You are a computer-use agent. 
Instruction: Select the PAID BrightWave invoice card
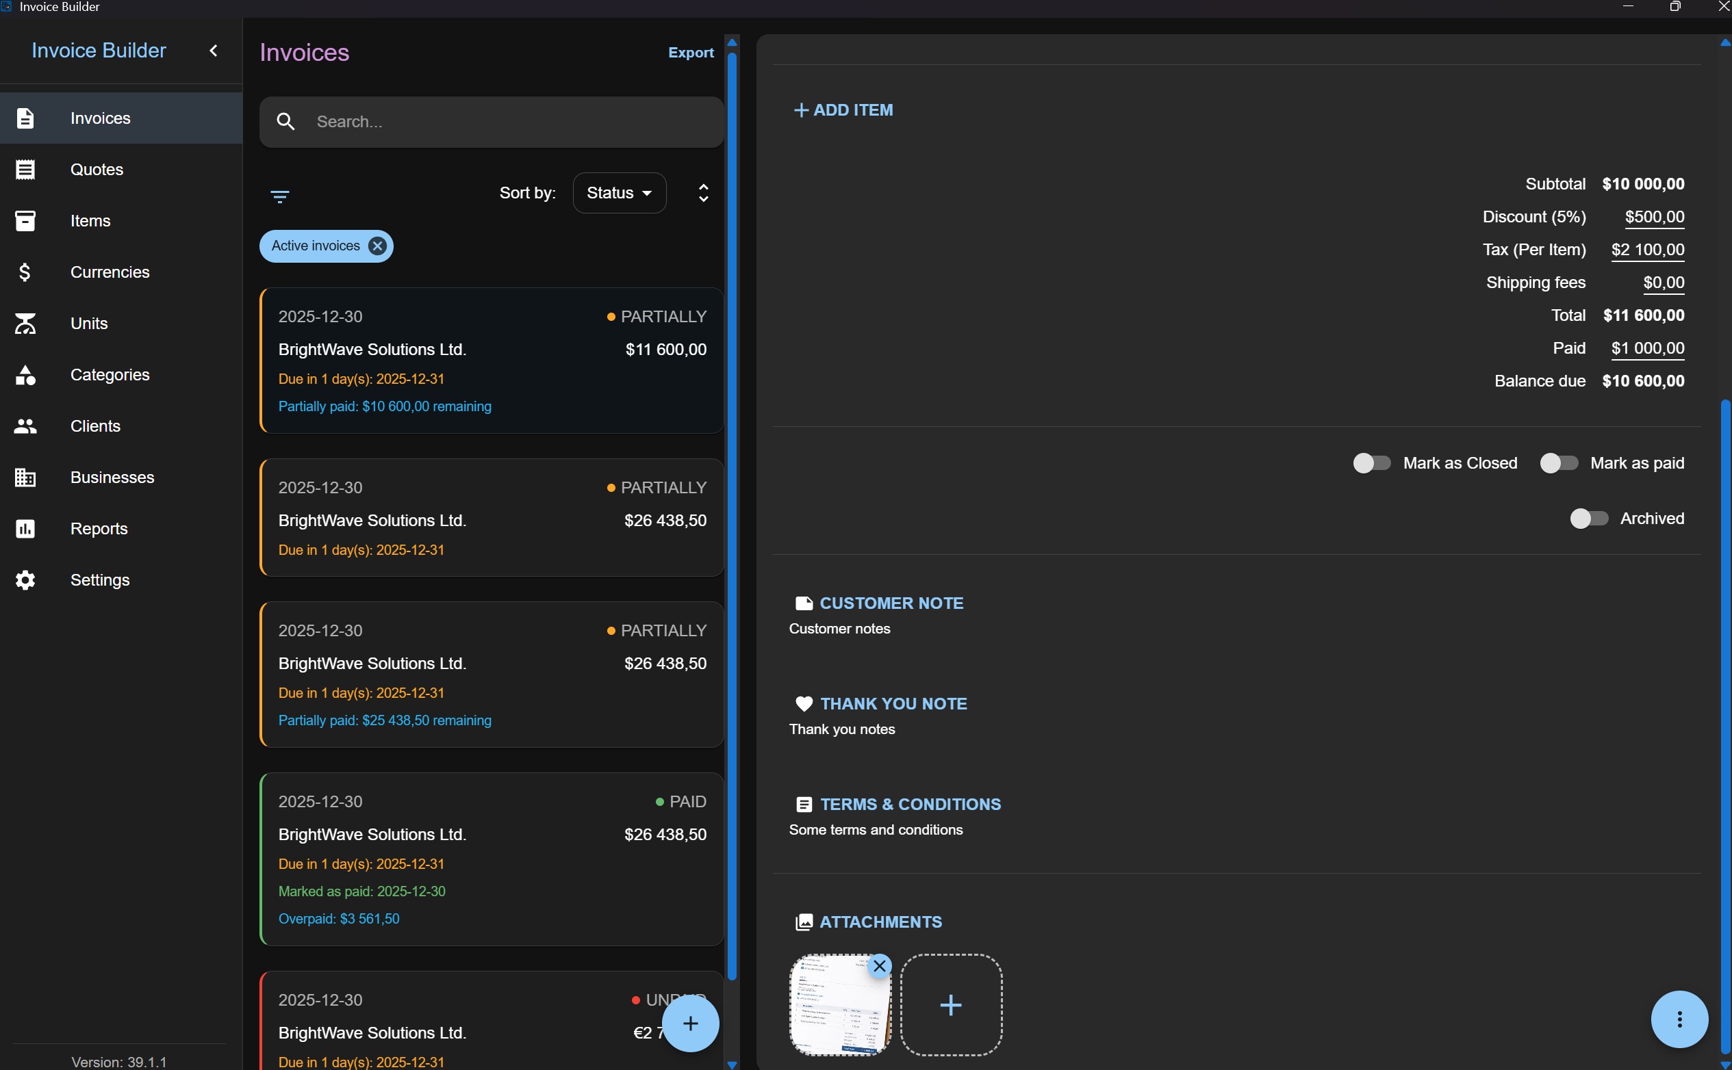click(x=492, y=859)
